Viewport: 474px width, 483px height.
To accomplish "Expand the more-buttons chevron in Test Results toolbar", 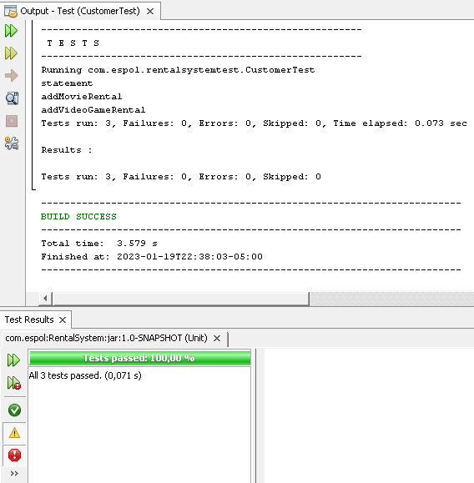I will tap(14, 473).
